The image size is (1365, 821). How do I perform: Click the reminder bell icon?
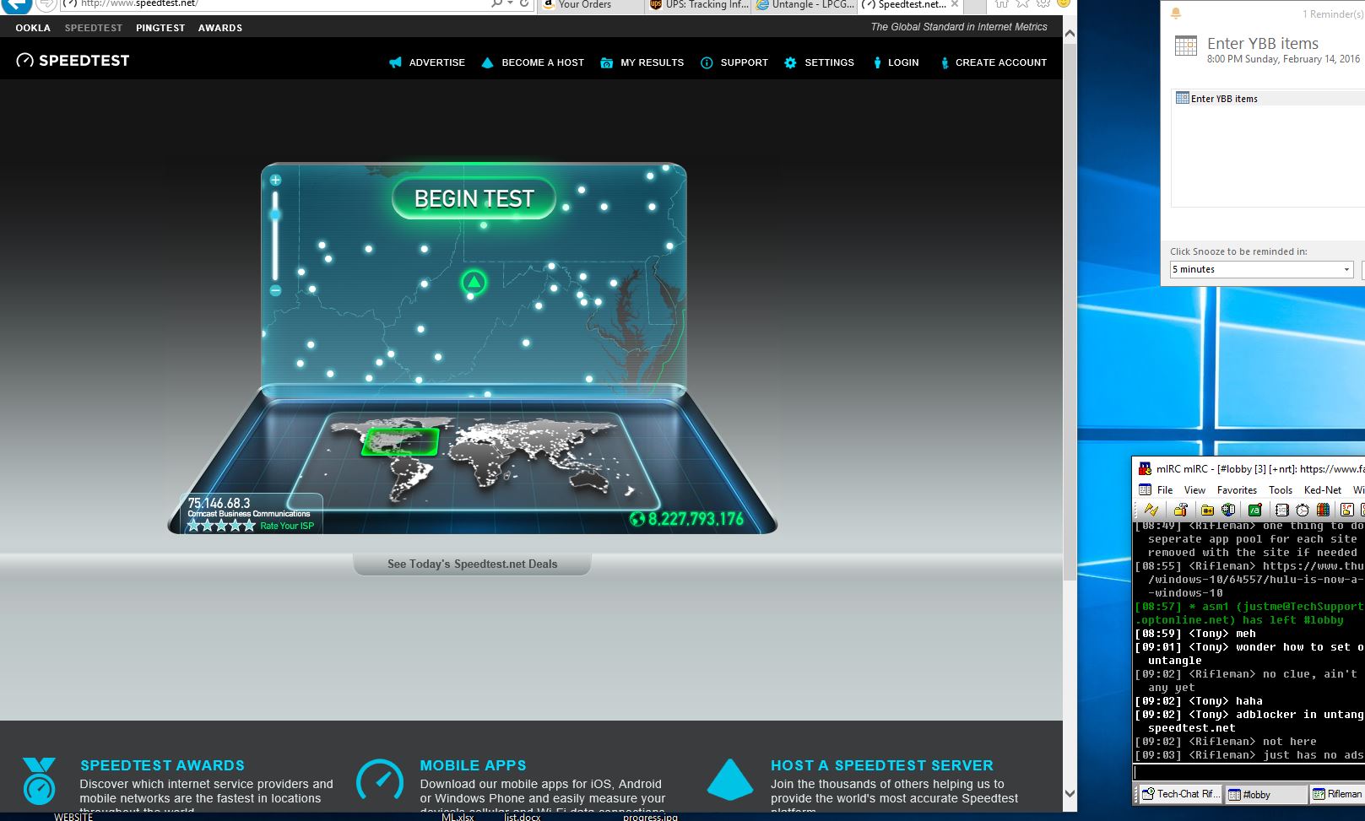[1175, 13]
